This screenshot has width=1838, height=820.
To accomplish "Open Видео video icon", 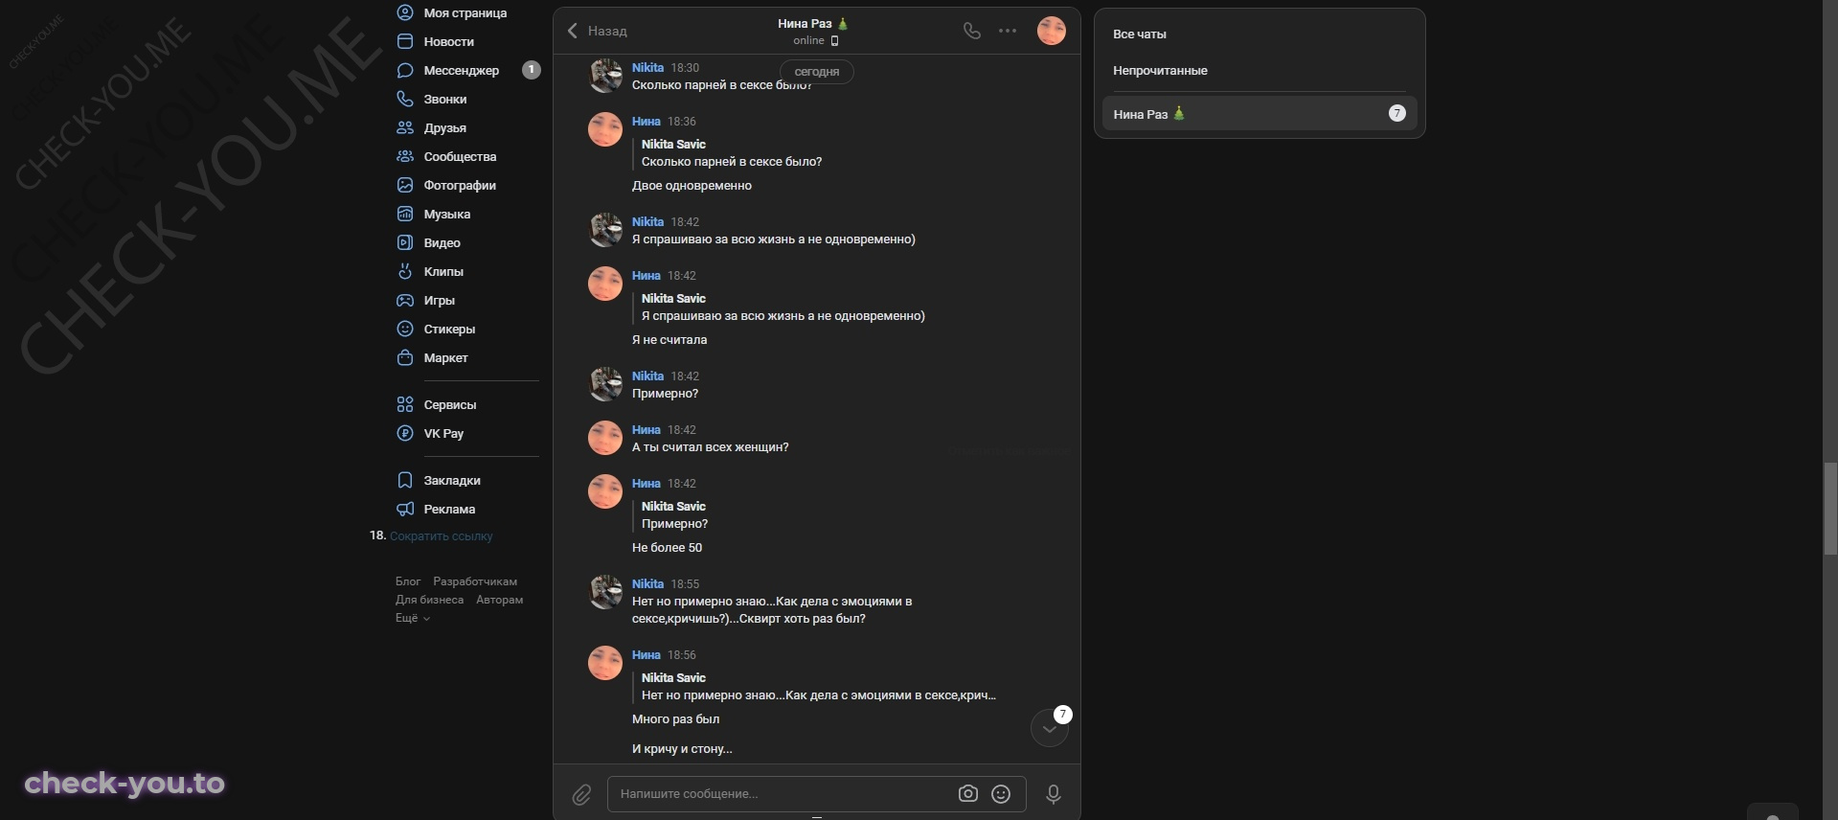I will (405, 242).
